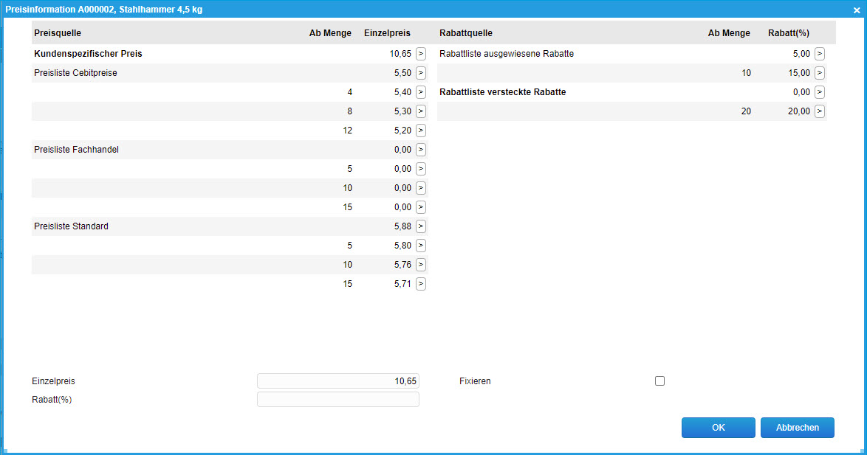Screen dimensions: 867x455
Task: Apply the 5,80 price arrow button
Action: click(x=421, y=246)
